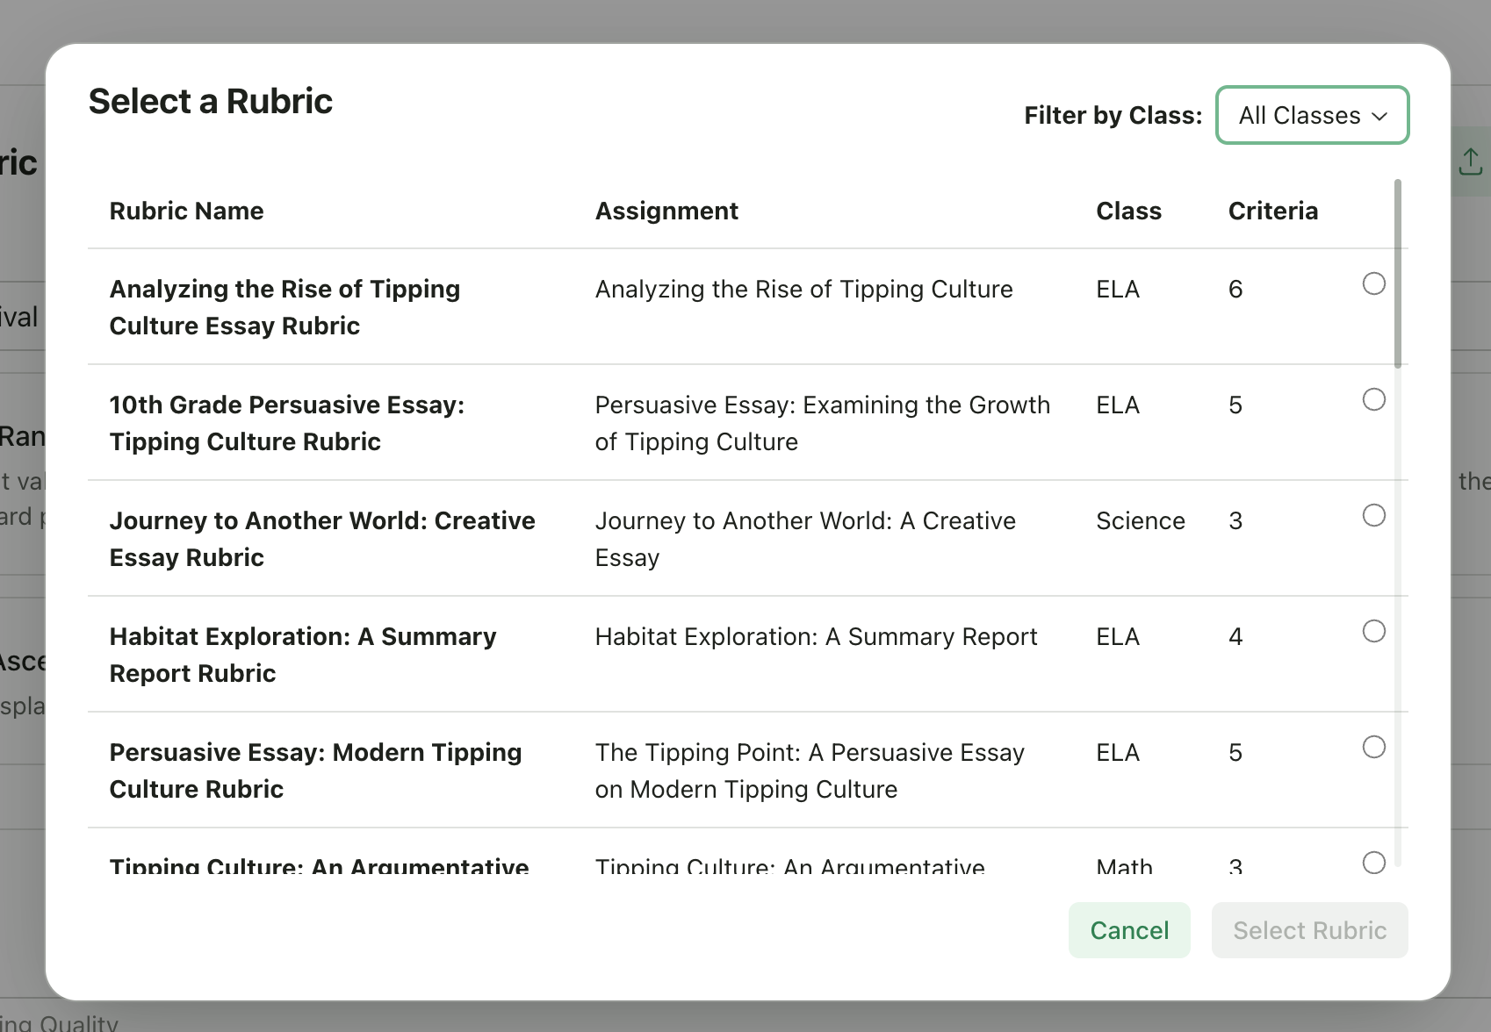The width and height of the screenshot is (1491, 1032).
Task: Expand the class filter chevron
Action: [1379, 115]
